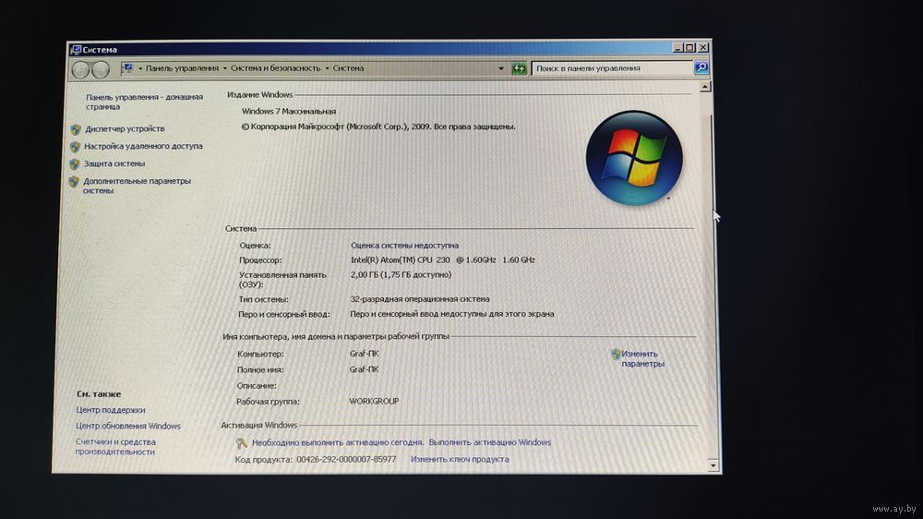Expand dropdown arrow before Панель управления breadcrumb

point(140,69)
